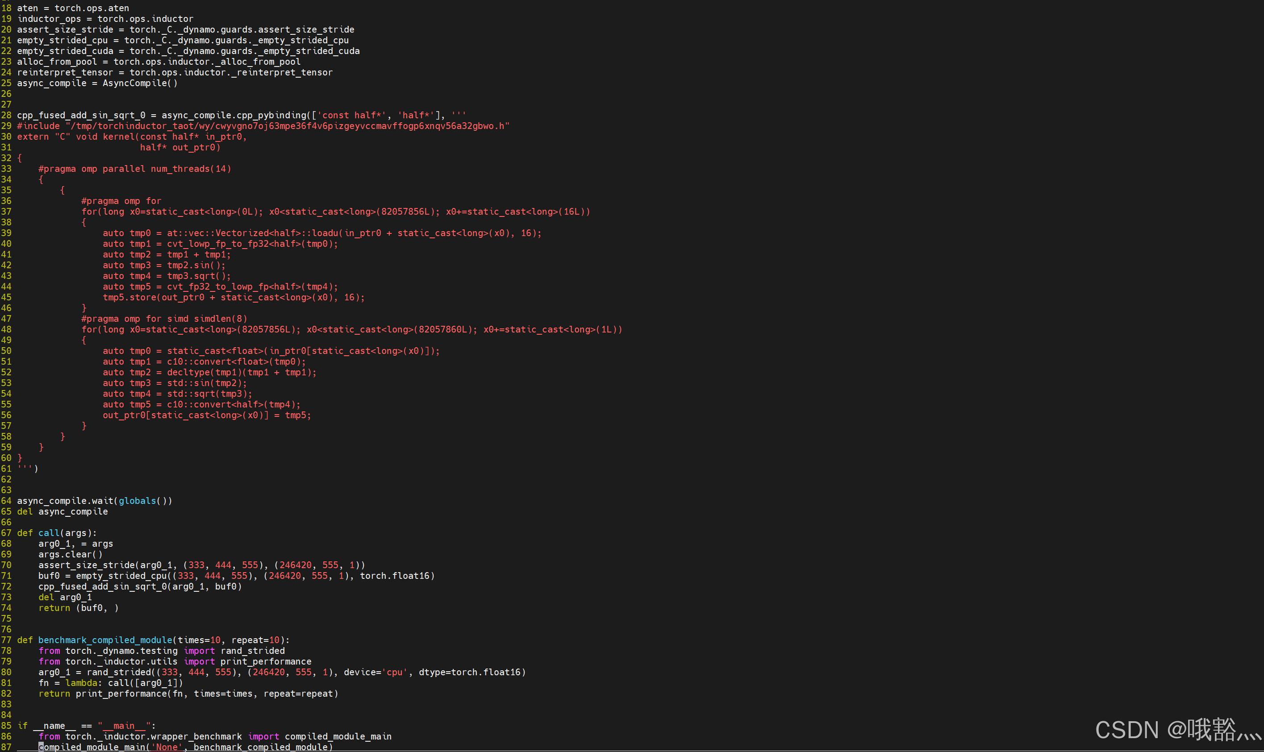1264x752 pixels.
Task: Click 'rand_strided' in the import on line 78
Action: click(252, 651)
